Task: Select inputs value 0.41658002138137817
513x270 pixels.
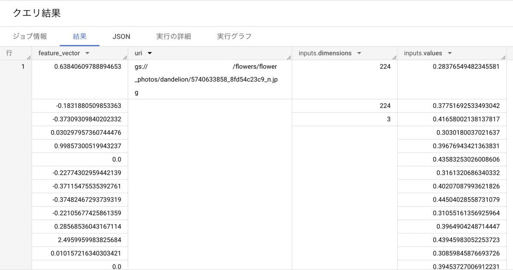Action: pos(452,119)
